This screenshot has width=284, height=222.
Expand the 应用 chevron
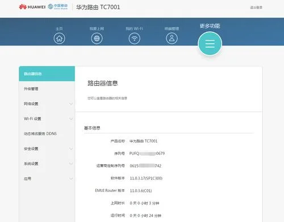(71, 178)
